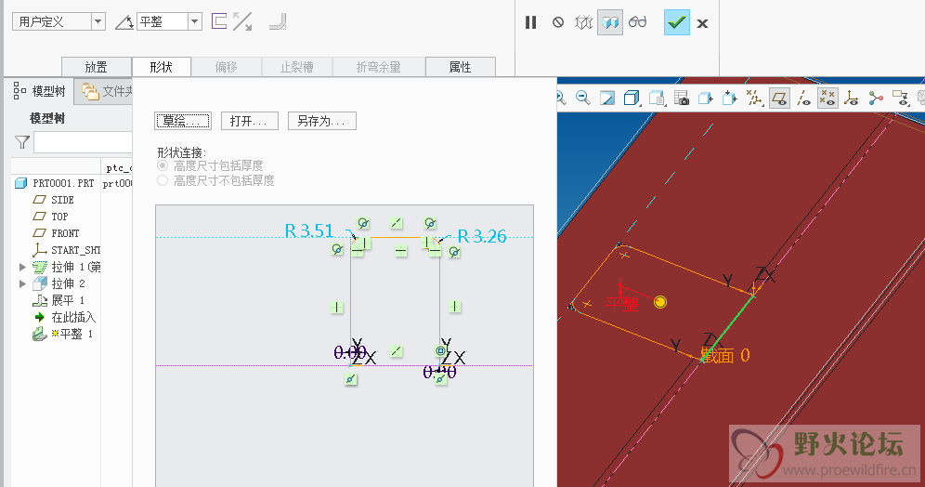The width and height of the screenshot is (925, 487).
Task: Click the first standard orientation cube-arrow icon
Action: [706, 98]
